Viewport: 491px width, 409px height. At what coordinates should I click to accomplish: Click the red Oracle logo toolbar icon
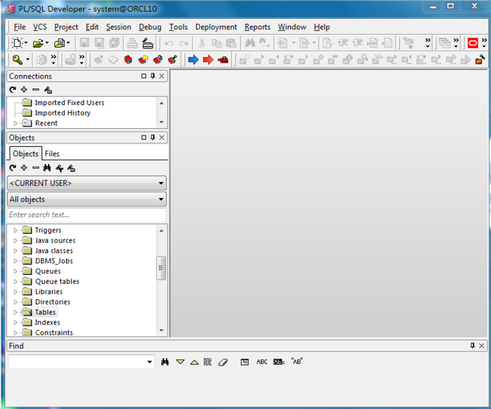click(472, 43)
